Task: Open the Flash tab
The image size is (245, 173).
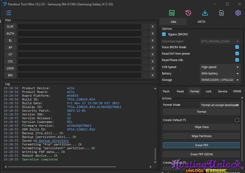Action: pos(166,91)
